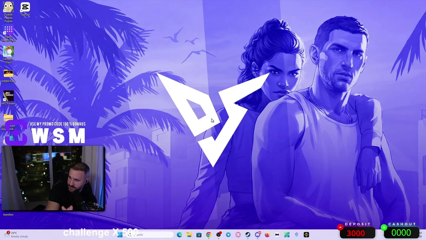Open Steam from taskbar

[x=248, y=235]
